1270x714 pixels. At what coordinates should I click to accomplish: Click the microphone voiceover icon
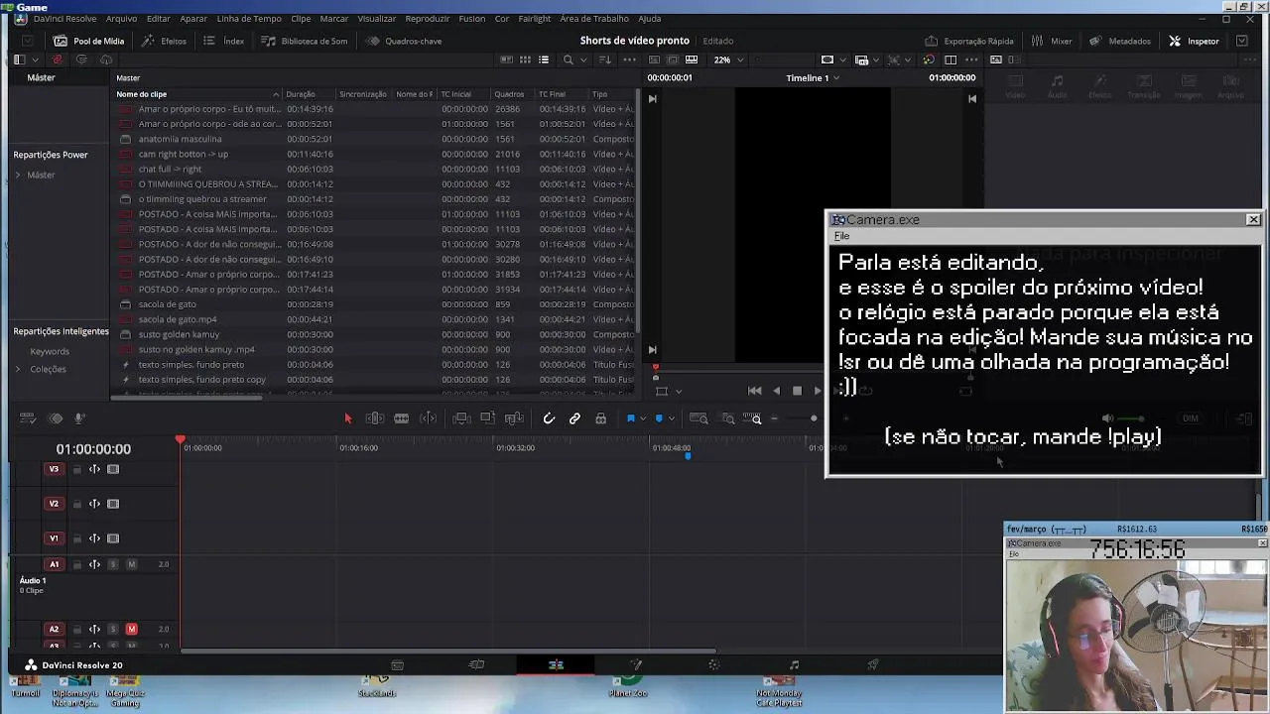tap(80, 418)
